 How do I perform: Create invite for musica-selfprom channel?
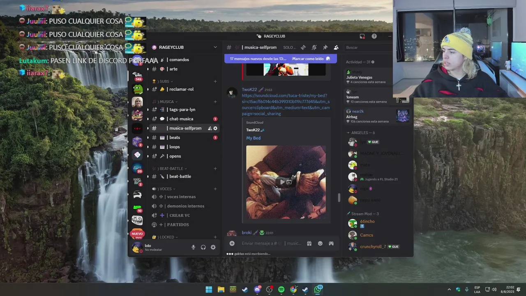coord(210,128)
